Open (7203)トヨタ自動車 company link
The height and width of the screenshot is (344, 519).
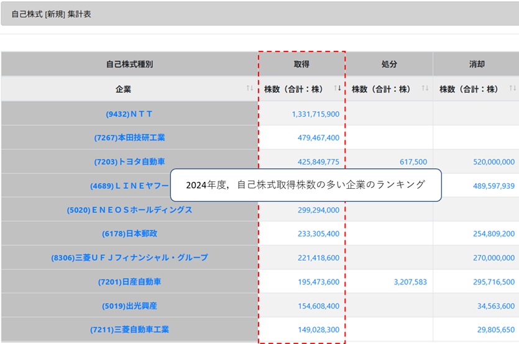coord(129,161)
